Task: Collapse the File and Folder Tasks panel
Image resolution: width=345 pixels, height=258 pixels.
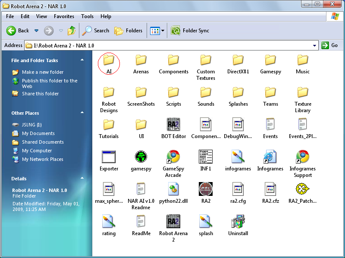Action: tap(82, 60)
